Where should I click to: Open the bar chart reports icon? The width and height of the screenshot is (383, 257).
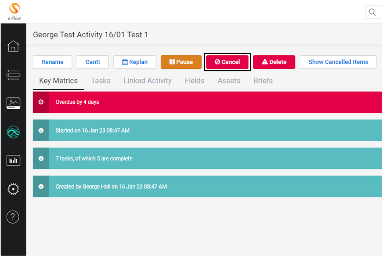13,160
